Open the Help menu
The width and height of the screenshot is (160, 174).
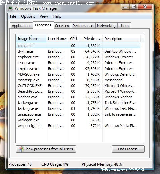coord(57,16)
